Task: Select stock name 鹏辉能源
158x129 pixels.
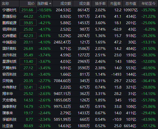Action: click(9, 23)
